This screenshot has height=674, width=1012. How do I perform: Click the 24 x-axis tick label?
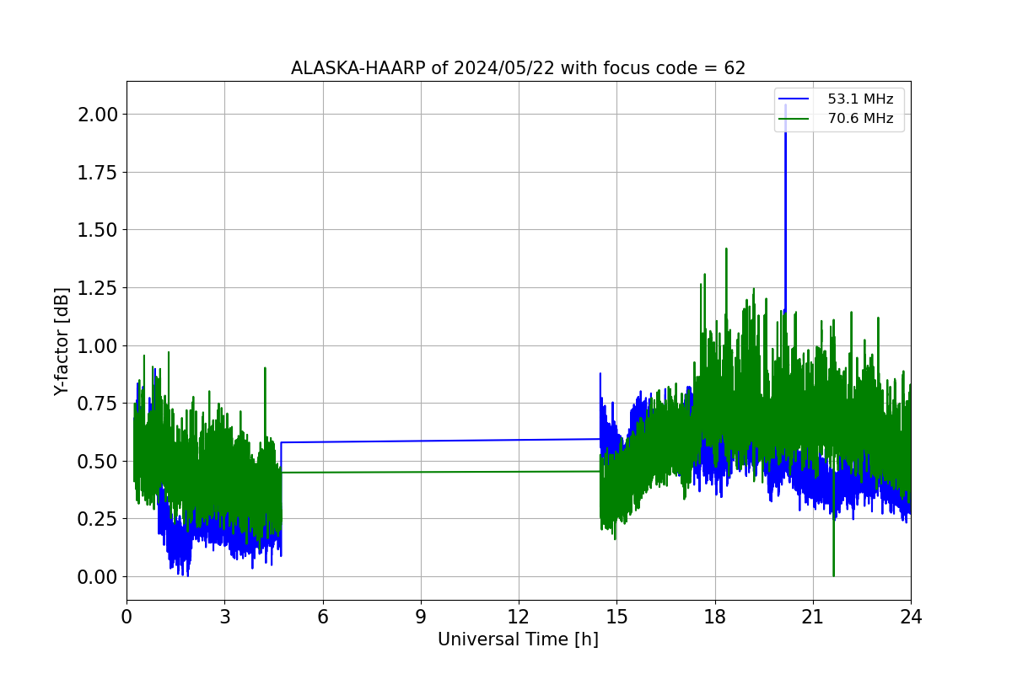tap(911, 616)
